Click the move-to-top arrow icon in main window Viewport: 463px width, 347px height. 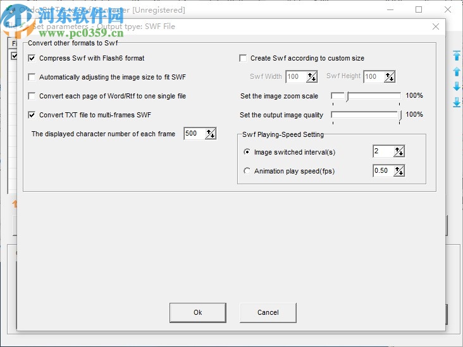click(x=457, y=56)
